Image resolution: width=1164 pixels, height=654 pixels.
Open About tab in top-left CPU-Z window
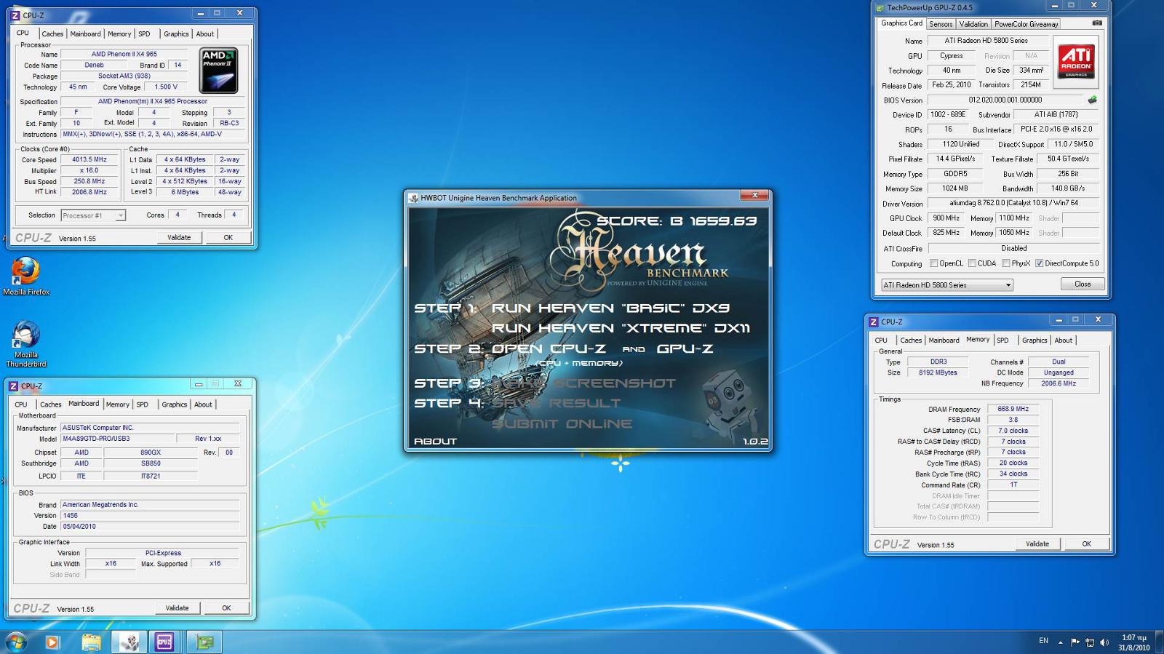coord(205,33)
